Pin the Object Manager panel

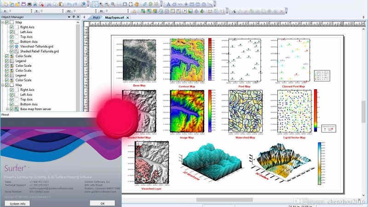click(74, 17)
